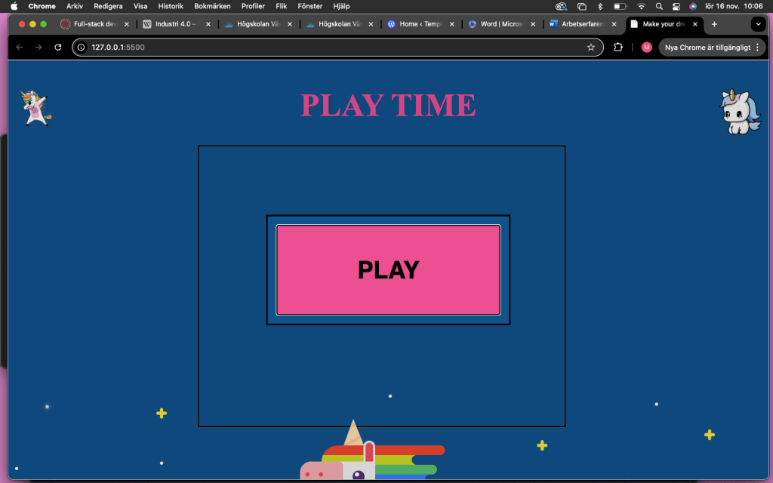Image resolution: width=773 pixels, height=483 pixels.
Task: Open the Chrome three-dot menu
Action: [757, 48]
